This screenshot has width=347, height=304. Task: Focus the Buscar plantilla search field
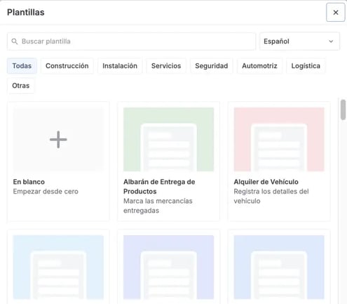(x=131, y=41)
